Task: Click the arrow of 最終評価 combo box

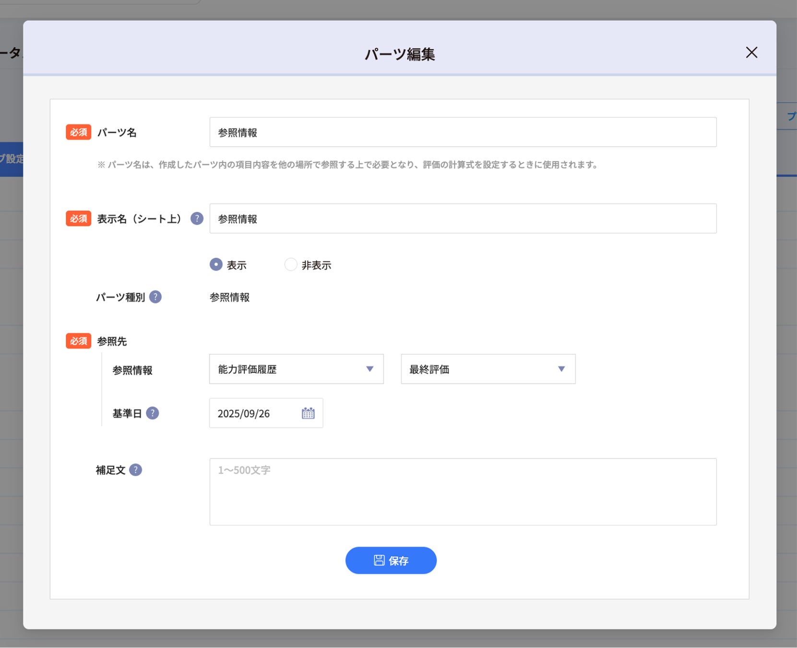Action: coord(561,369)
